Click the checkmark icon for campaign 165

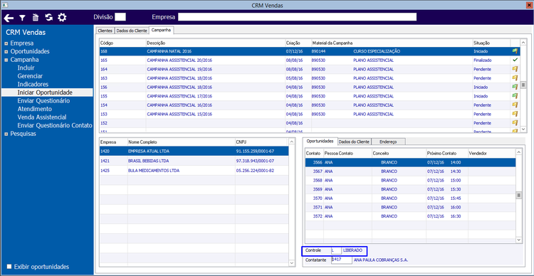tap(515, 60)
